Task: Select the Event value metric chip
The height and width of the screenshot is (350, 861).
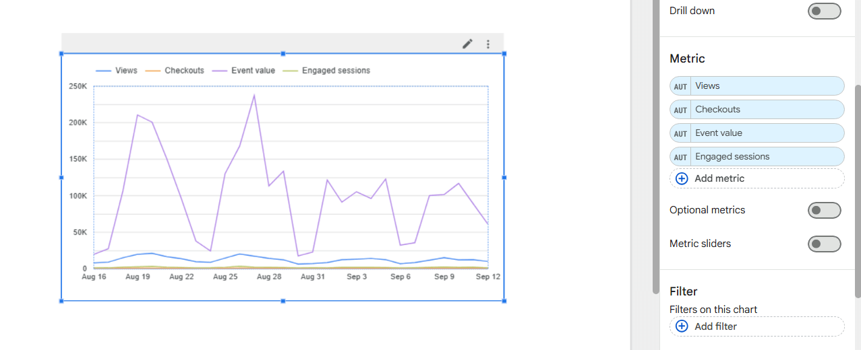Action: 756,133
